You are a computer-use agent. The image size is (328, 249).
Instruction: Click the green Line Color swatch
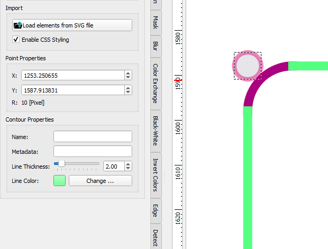[x=60, y=181]
